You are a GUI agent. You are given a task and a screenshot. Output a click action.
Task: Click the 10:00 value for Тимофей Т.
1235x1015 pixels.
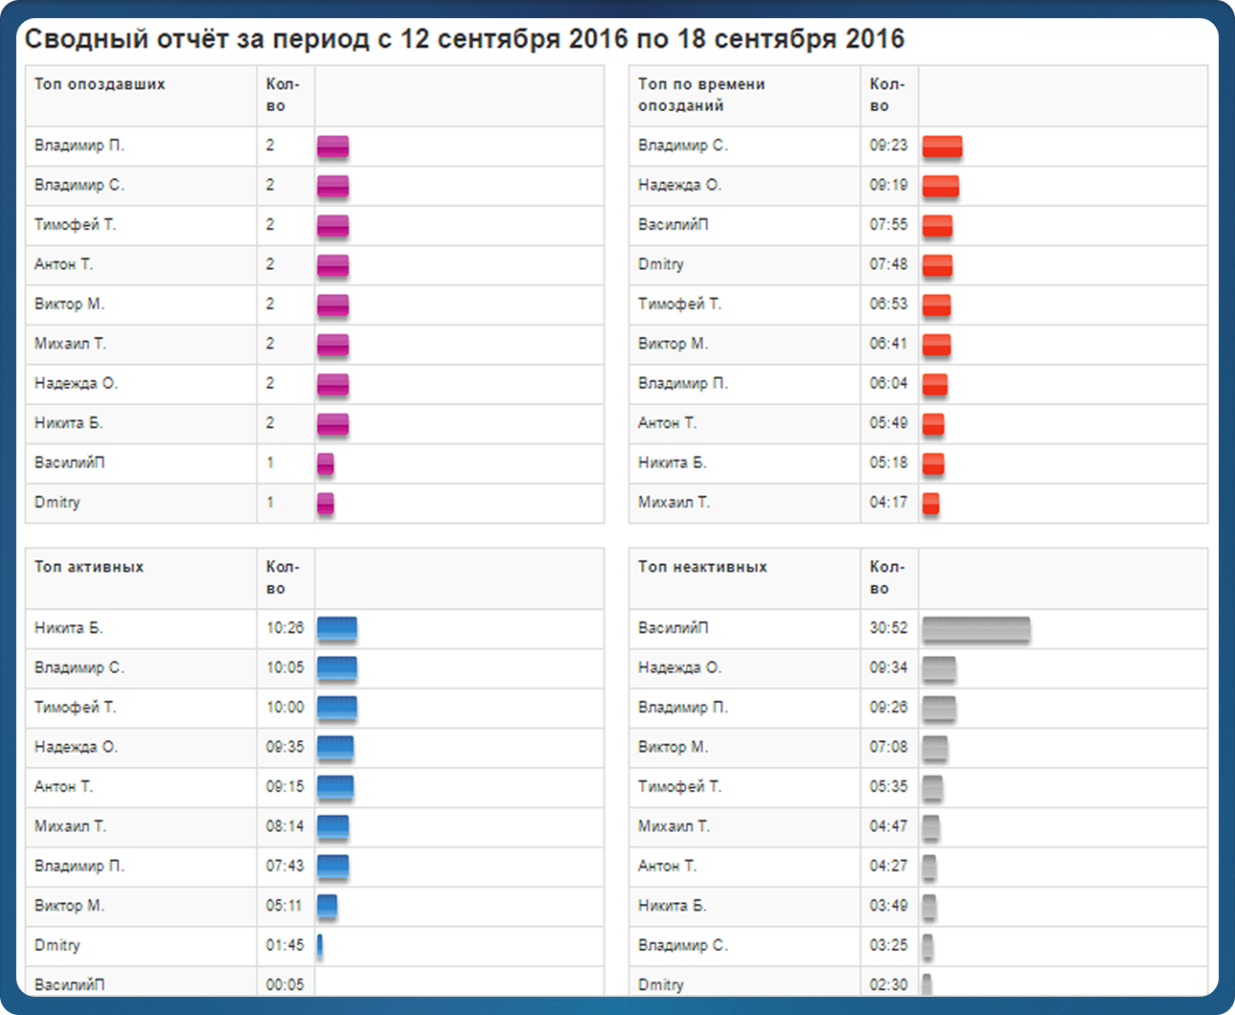click(x=285, y=708)
